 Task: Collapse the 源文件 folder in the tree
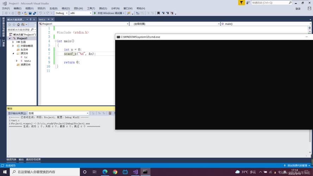click(x=13, y=54)
